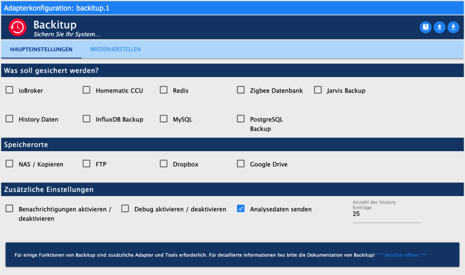
Task: Tick the Jarvis Backup checkbox
Action: pos(318,90)
